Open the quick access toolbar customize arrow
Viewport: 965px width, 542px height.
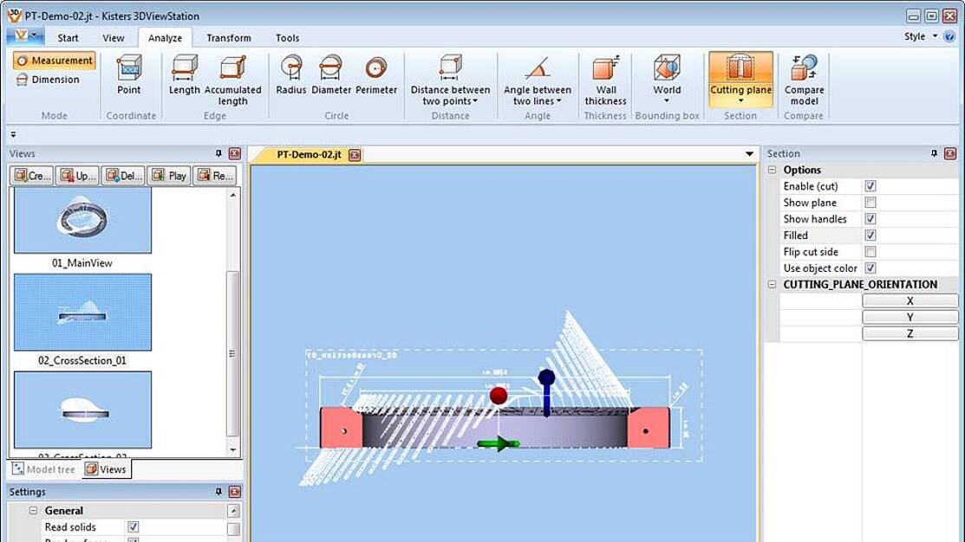13,134
